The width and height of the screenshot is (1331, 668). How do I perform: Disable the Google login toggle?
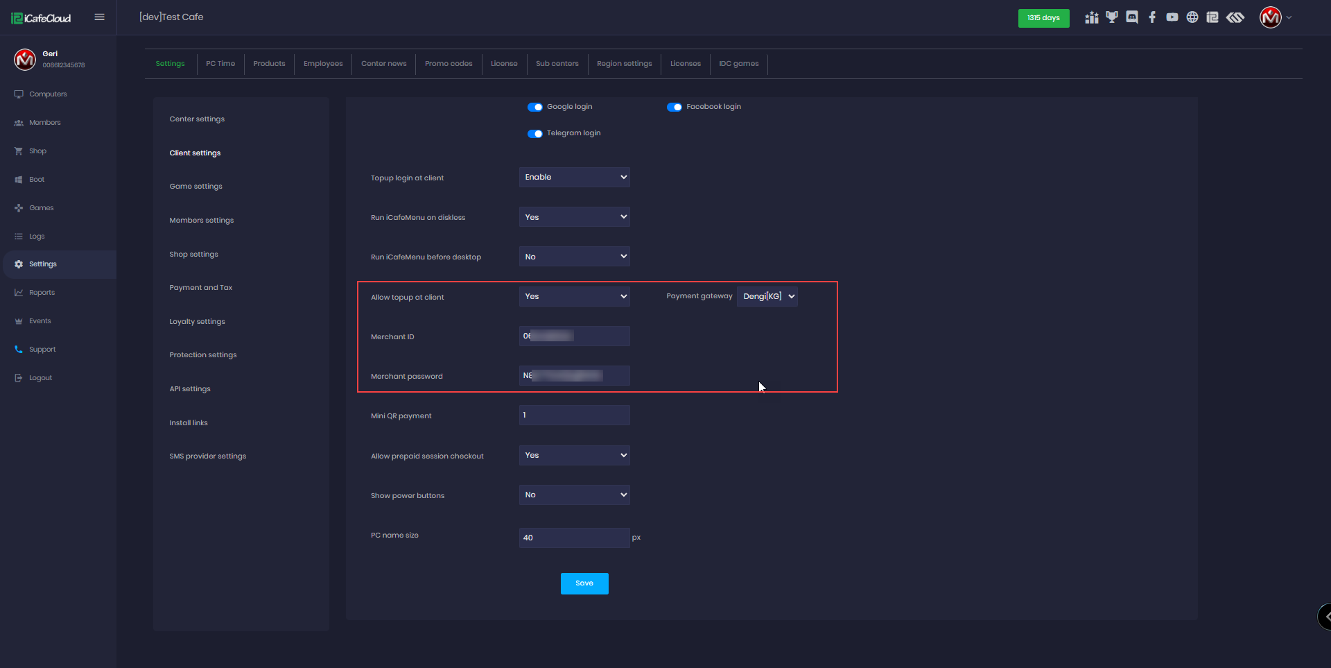(x=535, y=107)
